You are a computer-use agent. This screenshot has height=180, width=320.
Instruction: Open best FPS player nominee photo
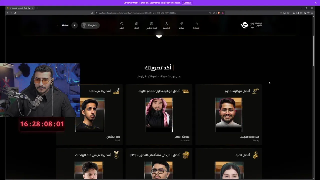click(x=159, y=170)
